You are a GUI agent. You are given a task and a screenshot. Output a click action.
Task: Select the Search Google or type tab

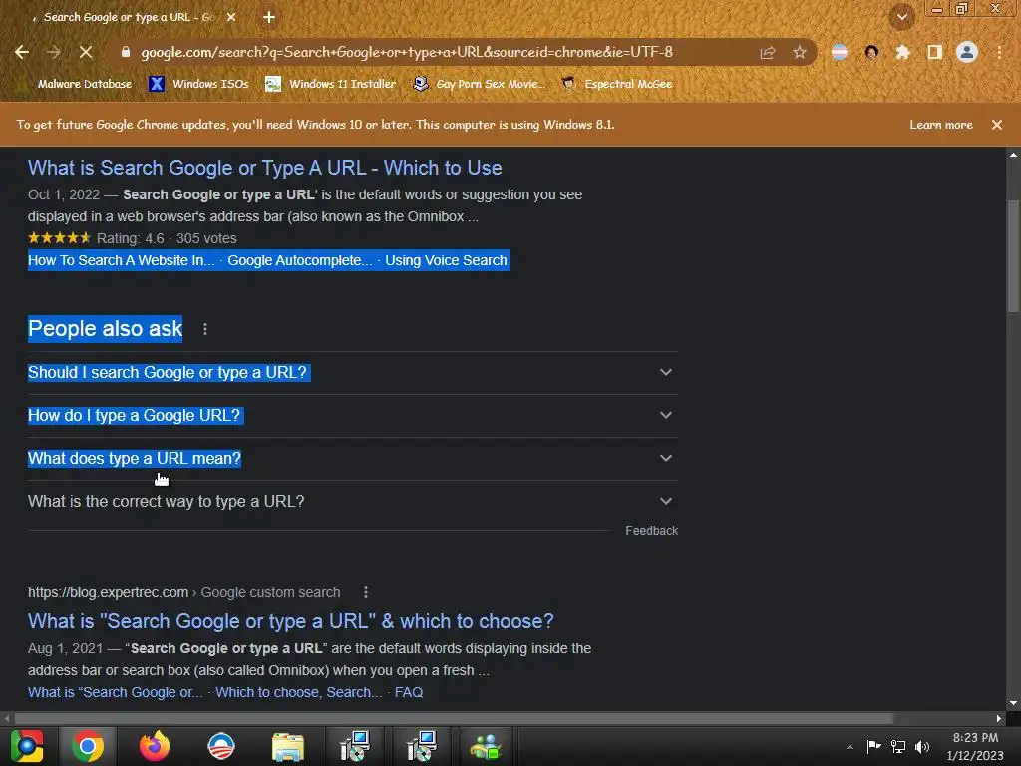tap(128, 18)
